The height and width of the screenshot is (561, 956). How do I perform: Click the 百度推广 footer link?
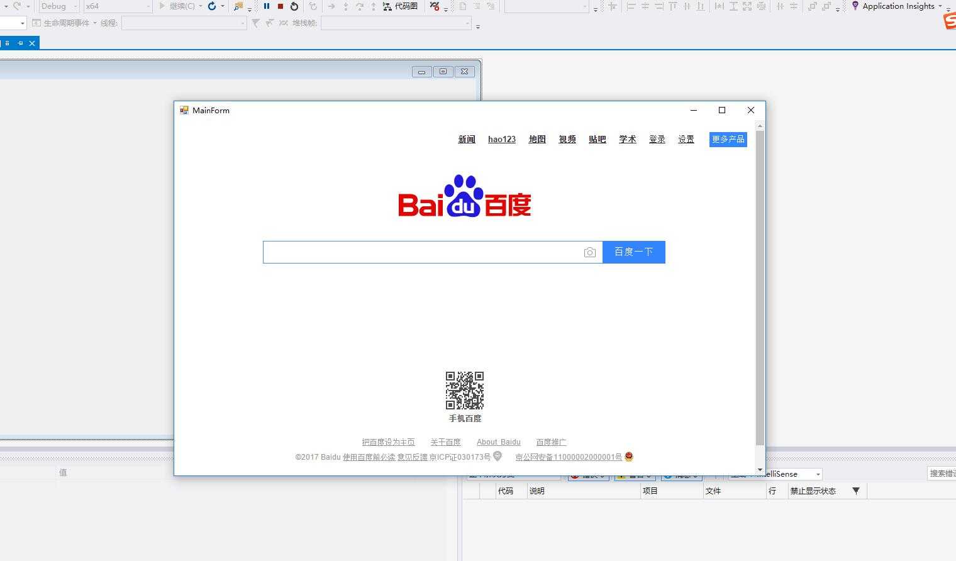(x=551, y=442)
